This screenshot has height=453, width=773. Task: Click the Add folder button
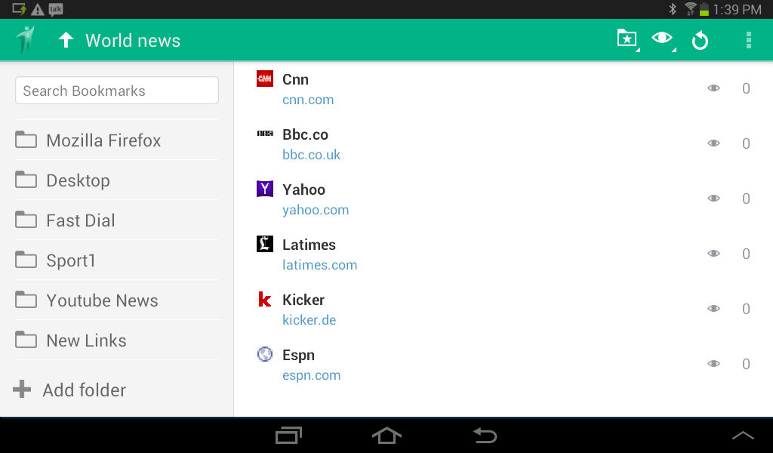point(69,390)
